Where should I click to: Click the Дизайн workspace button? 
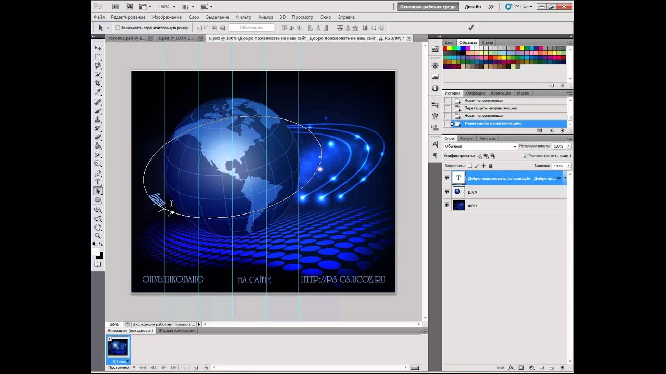pos(472,7)
